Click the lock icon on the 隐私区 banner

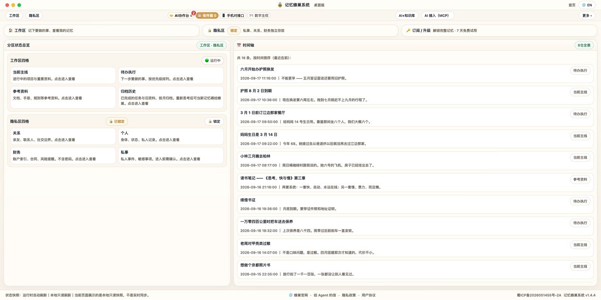point(210,31)
